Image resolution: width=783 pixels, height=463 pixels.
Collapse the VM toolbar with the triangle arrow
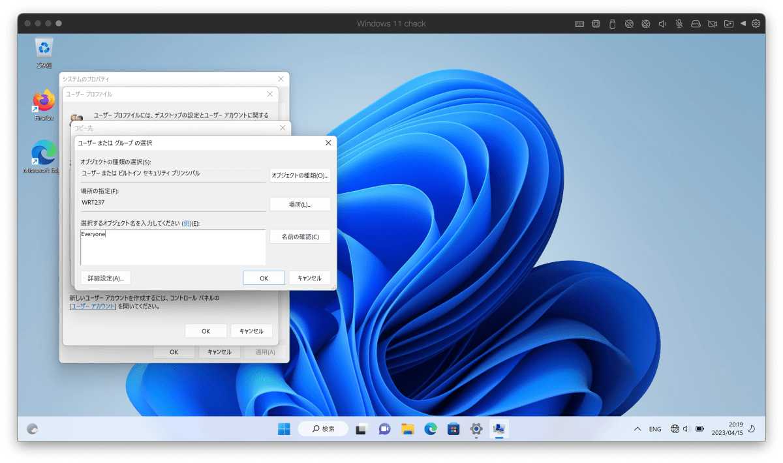coord(743,24)
